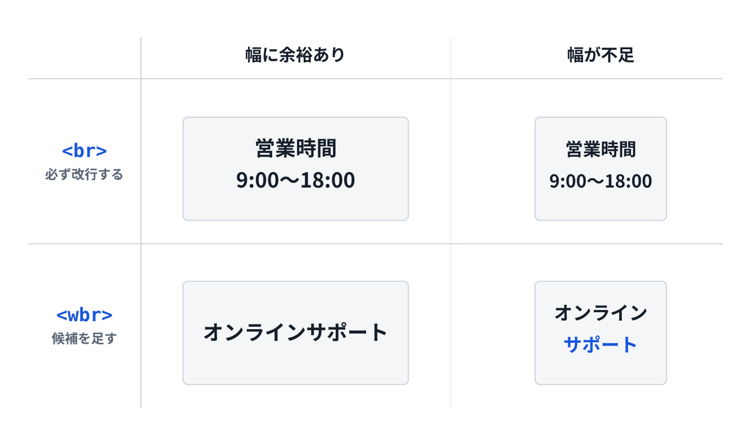Select the blue <br> tag label
The height and width of the screenshot is (422, 751).
(x=84, y=151)
